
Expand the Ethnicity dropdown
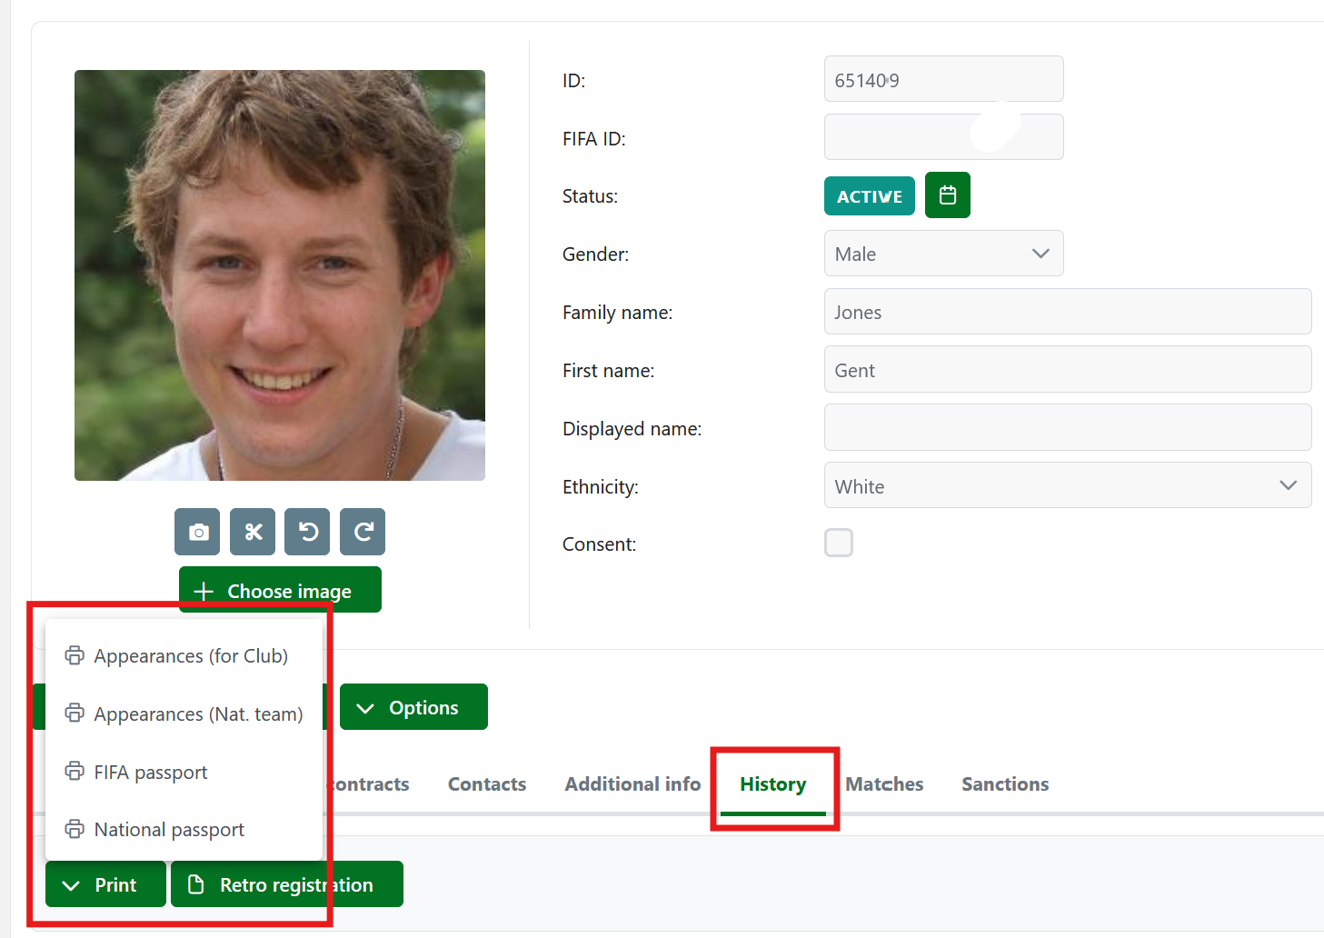1068,485
